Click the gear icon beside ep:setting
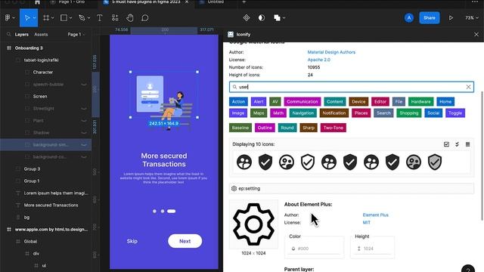 [x=234, y=188]
